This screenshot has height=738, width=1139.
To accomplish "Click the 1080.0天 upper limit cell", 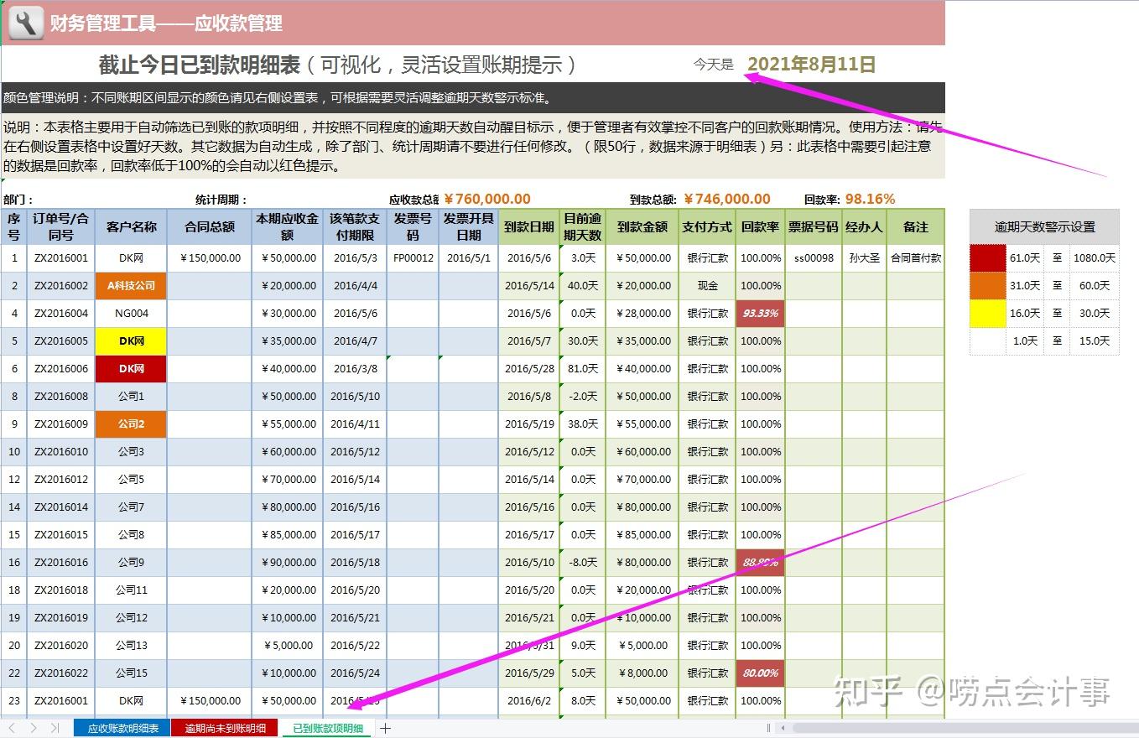I will (1095, 258).
